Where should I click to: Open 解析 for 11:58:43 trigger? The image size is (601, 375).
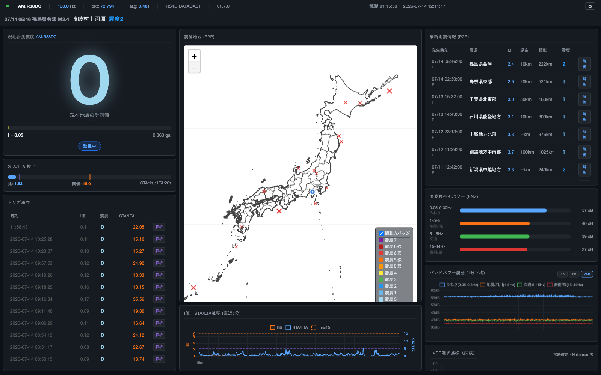point(159,227)
